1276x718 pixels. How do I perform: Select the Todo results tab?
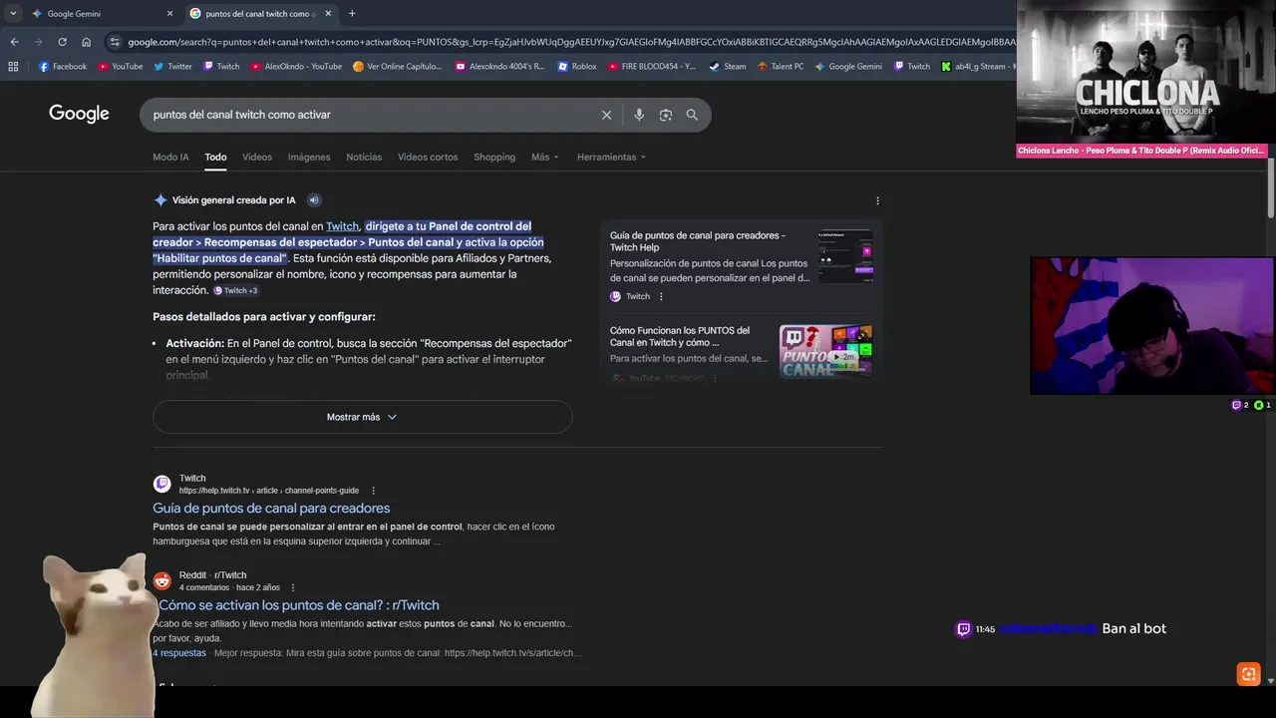point(215,157)
